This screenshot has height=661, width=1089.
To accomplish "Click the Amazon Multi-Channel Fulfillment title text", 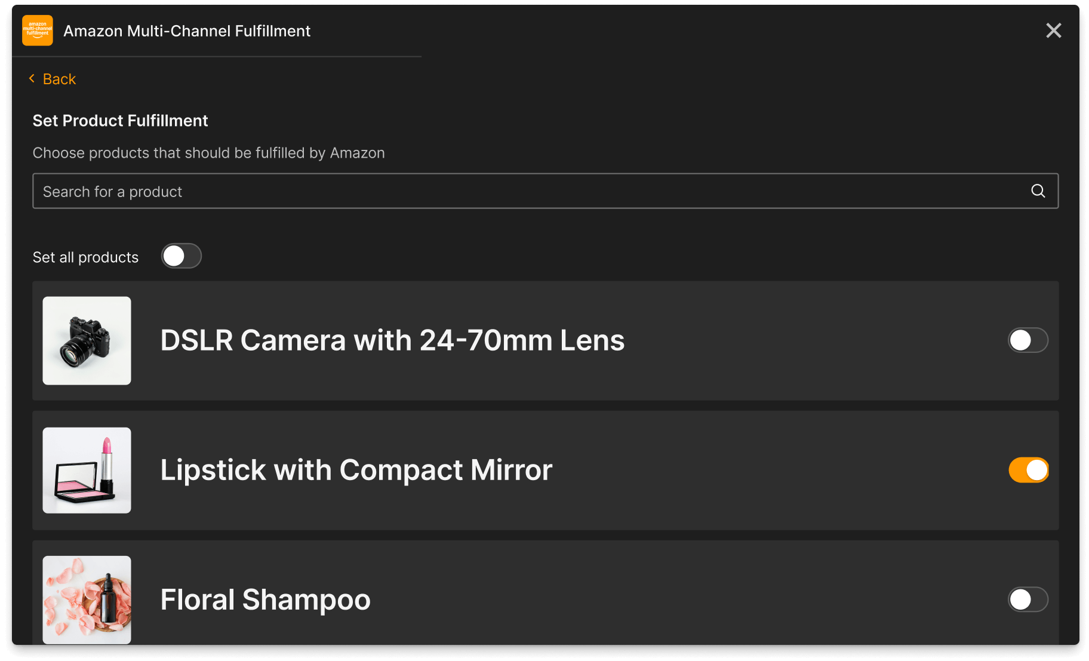I will pyautogui.click(x=187, y=31).
